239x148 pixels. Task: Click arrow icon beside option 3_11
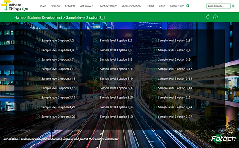pos(96,69)
